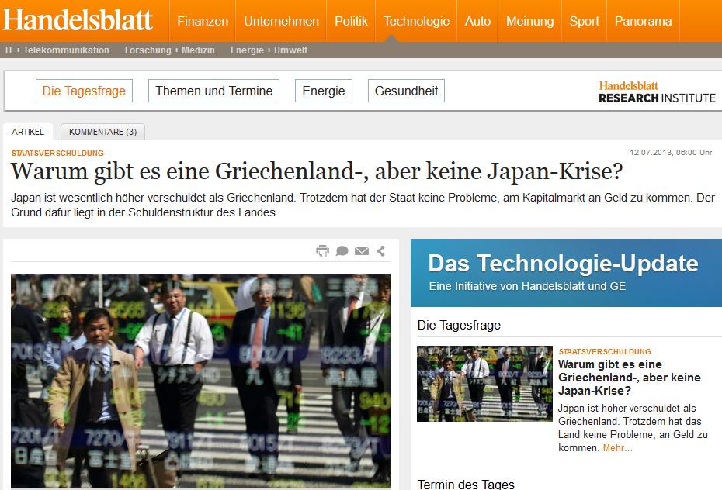Open the Handelsblatt Research Institute logo

tap(656, 91)
